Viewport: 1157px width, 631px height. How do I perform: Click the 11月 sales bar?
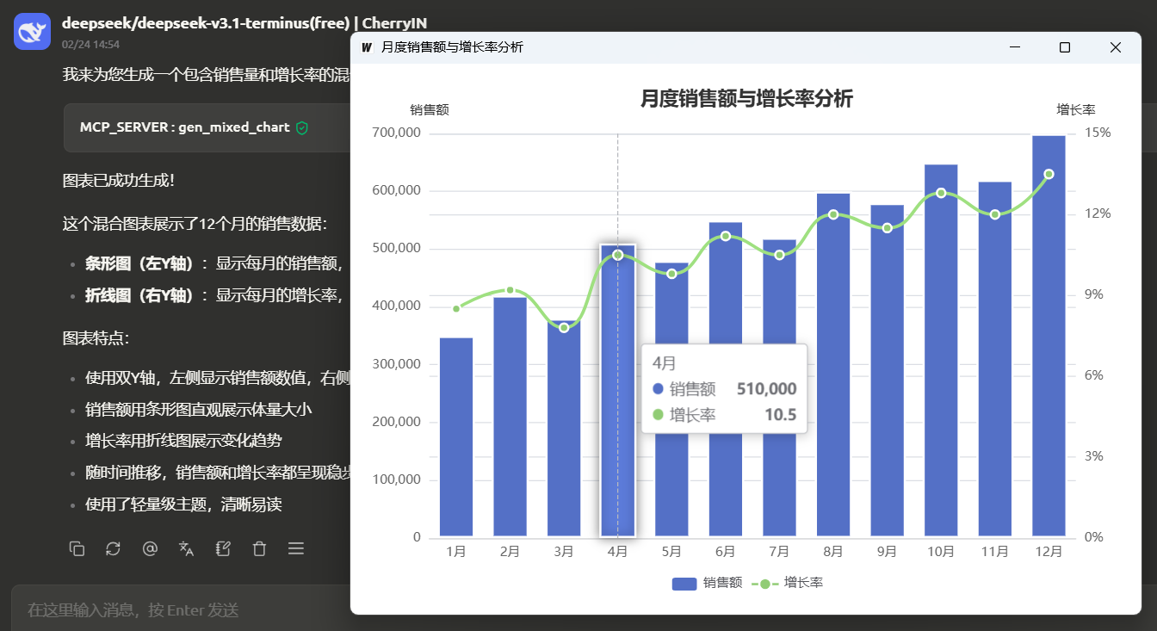[995, 359]
